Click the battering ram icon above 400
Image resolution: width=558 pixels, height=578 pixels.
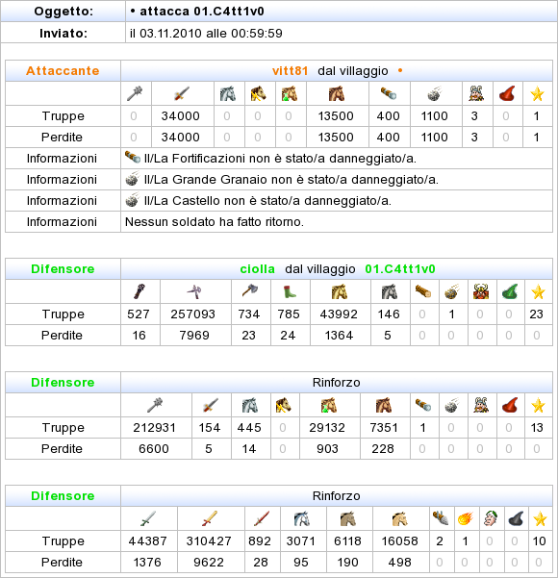point(389,93)
